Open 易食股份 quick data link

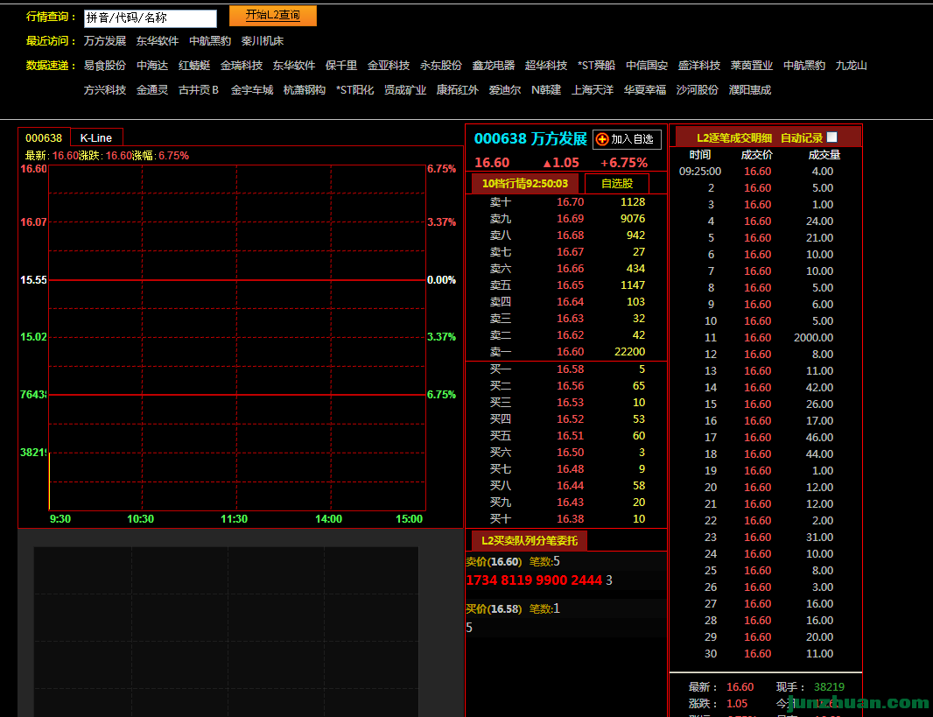[x=105, y=66]
